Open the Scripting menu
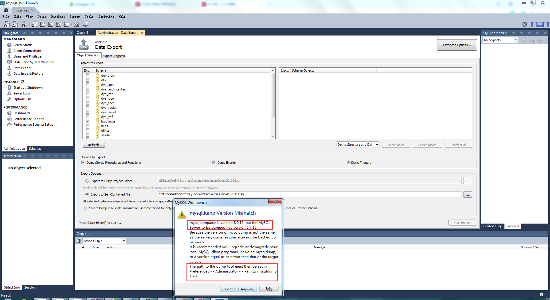This screenshot has width=550, height=300. [106, 17]
